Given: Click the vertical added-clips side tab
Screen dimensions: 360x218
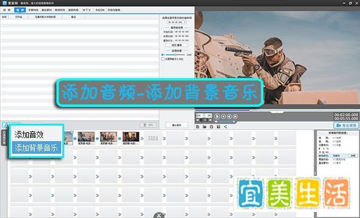Looking at the screenshot, I should coord(4,138).
